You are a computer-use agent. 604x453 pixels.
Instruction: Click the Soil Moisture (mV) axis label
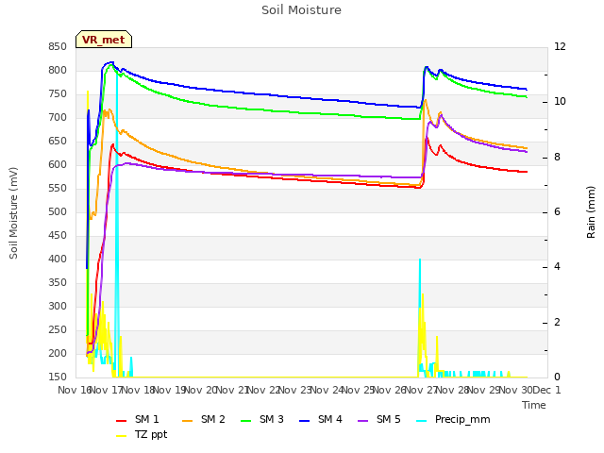pyautogui.click(x=13, y=213)
